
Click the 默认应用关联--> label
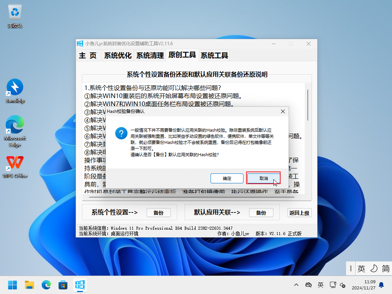pos(217,212)
